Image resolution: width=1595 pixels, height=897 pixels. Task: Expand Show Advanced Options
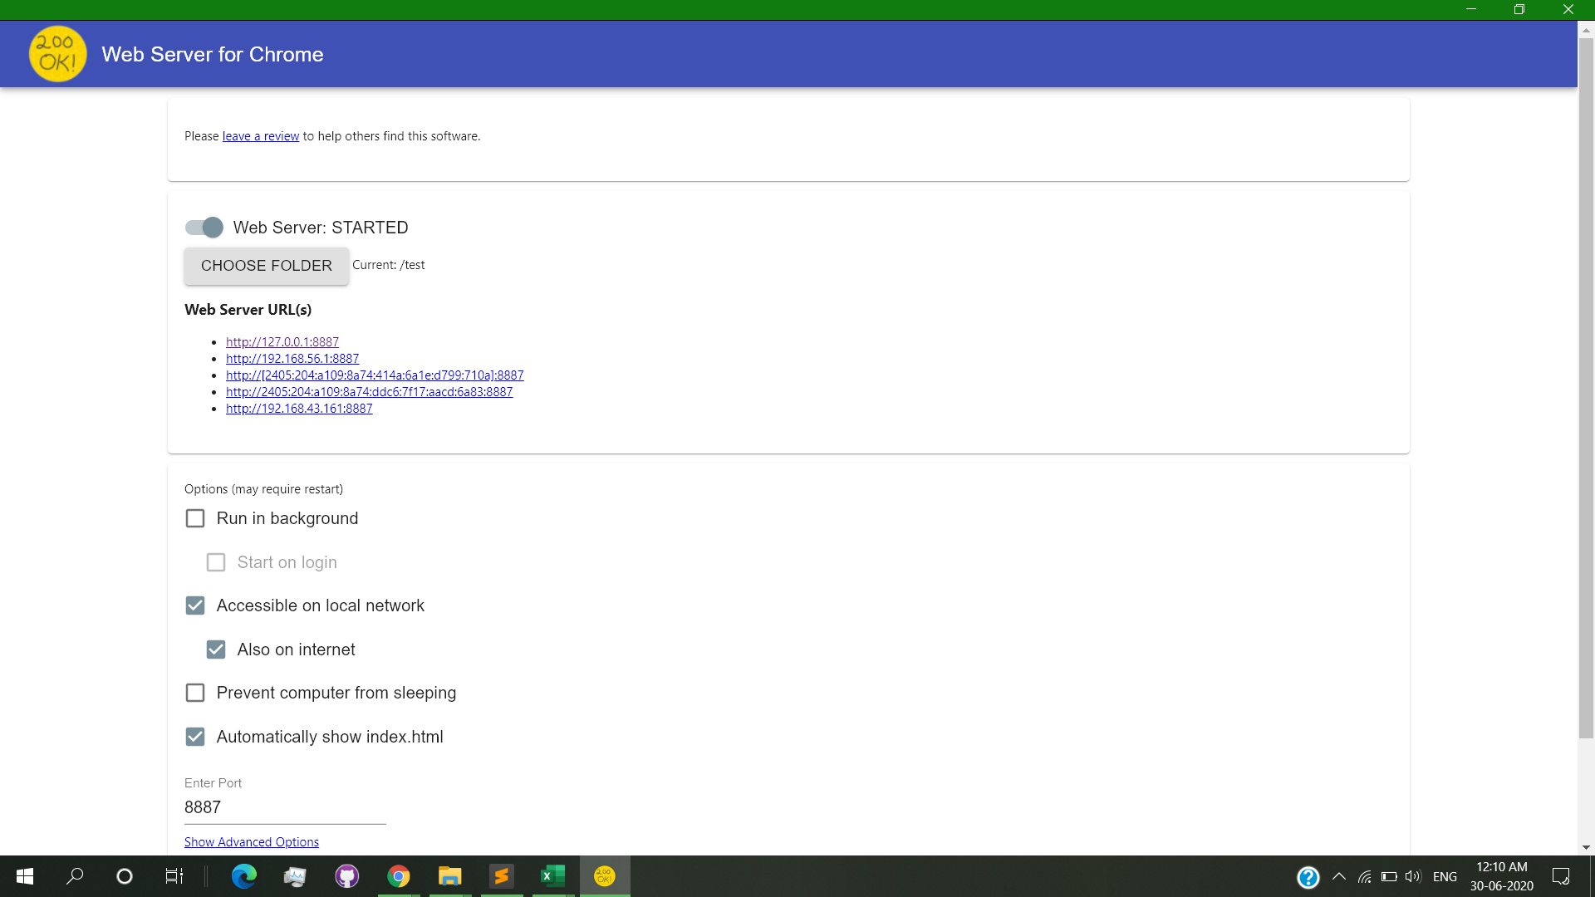251,842
